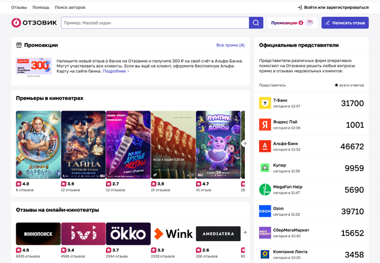Open the ivi logo card
This screenshot has height=263, width=380.
(x=83, y=234)
